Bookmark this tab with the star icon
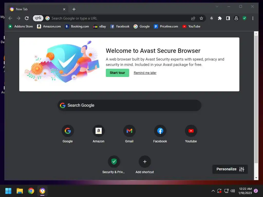This screenshot has width=263, height=197. (201, 18)
